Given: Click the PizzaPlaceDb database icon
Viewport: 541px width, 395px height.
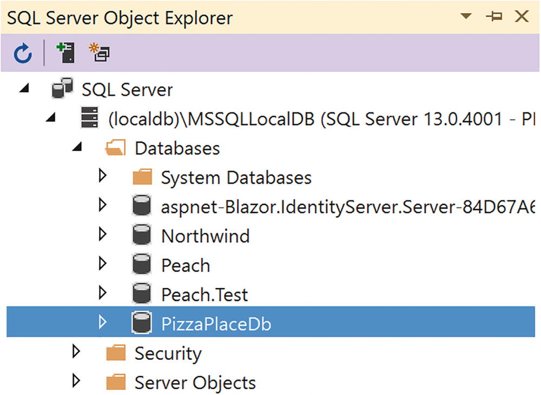Looking at the screenshot, I should coord(142,323).
